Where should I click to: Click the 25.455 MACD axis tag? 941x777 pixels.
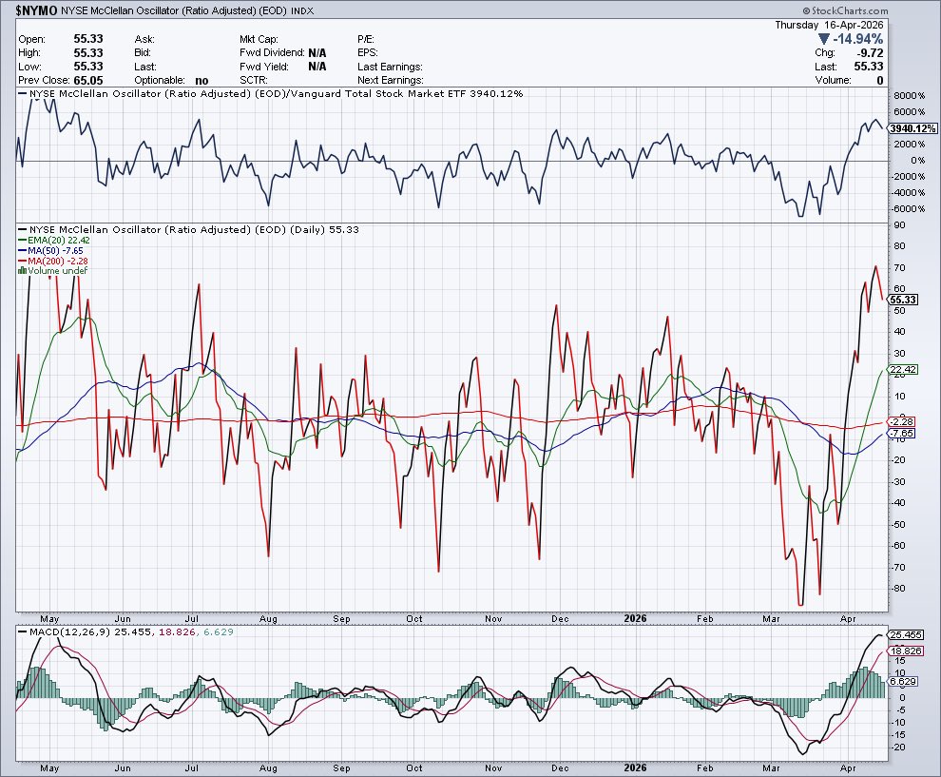point(906,634)
